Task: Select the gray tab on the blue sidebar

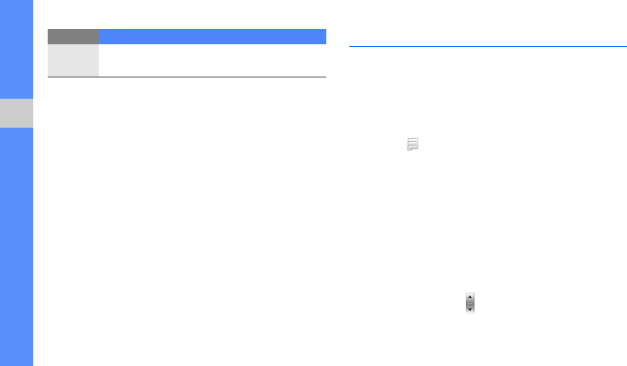Action: click(x=16, y=113)
